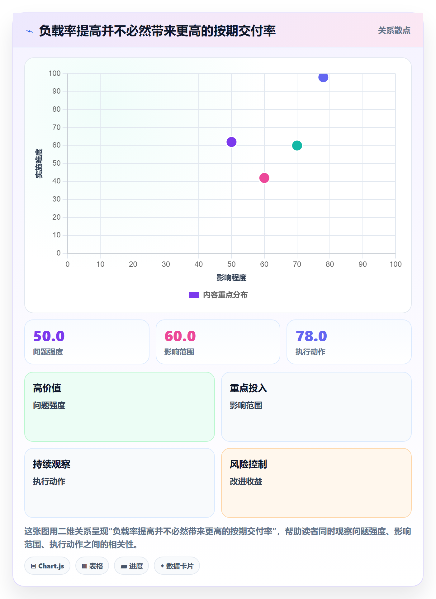Select the 持续观察 quadrant card
The height and width of the screenshot is (599, 436).
(120, 483)
